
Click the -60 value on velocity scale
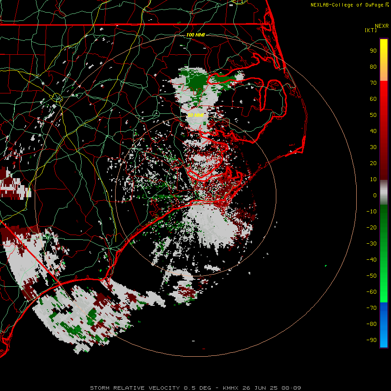[371, 292]
